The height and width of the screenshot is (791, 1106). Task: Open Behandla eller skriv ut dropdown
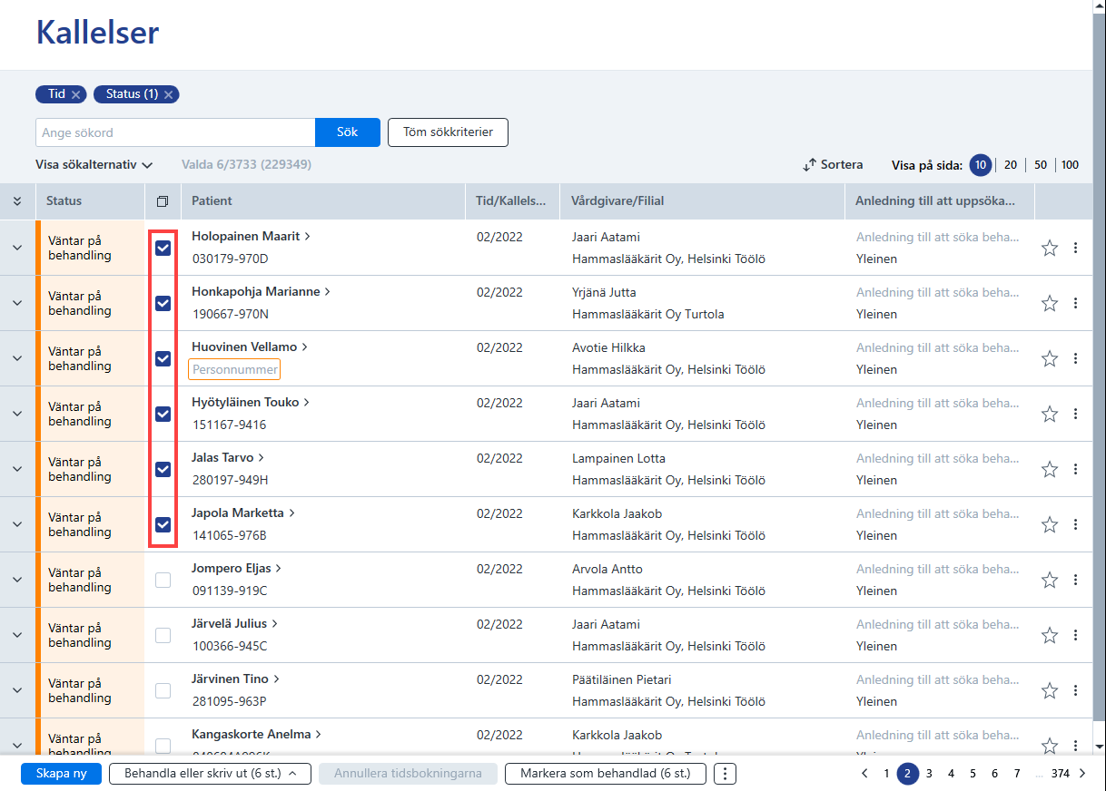point(210,774)
